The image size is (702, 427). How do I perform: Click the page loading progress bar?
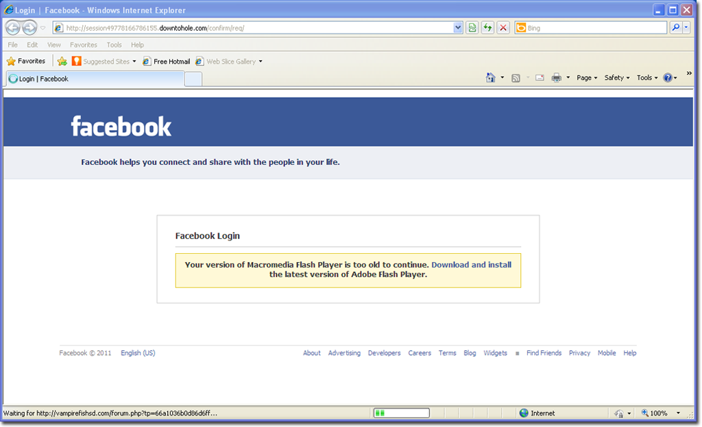402,413
